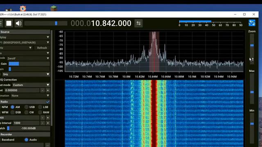Stop playback with the square stop button

(9, 23)
